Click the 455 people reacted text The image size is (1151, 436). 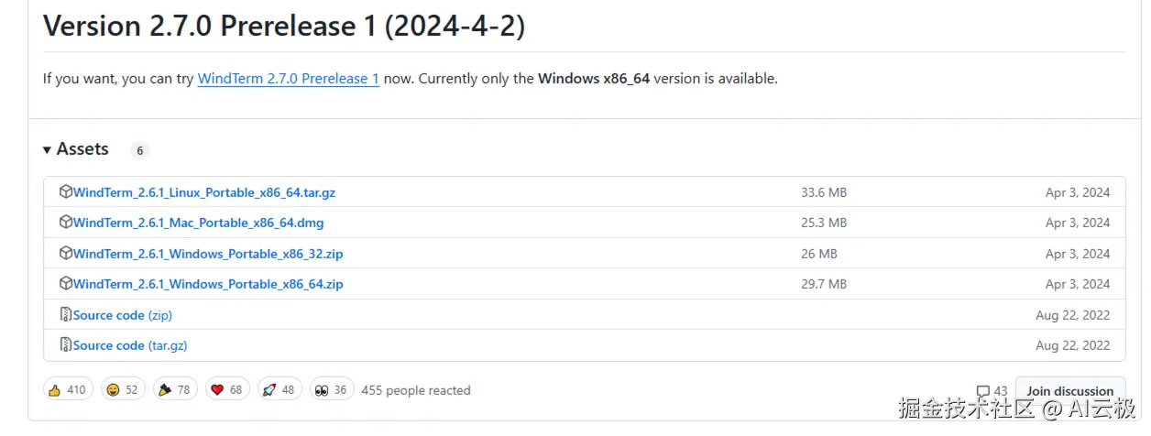tap(416, 390)
